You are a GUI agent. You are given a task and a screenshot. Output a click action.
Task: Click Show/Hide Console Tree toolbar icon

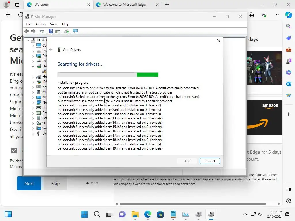[42, 31]
